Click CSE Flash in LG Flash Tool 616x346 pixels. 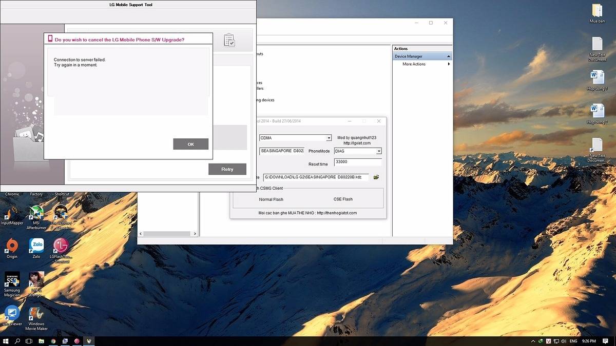(343, 199)
